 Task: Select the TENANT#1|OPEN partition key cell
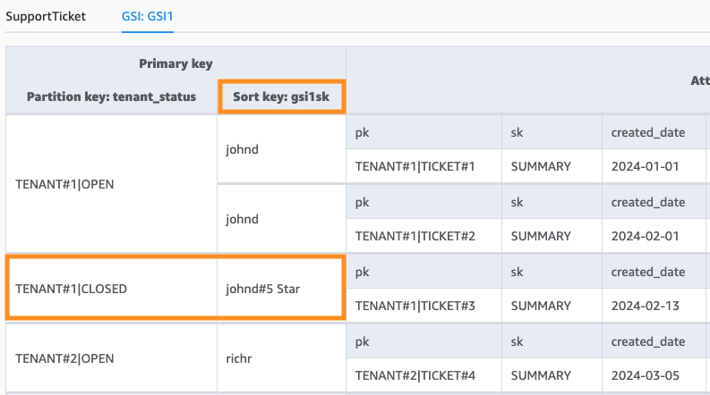coord(64,184)
